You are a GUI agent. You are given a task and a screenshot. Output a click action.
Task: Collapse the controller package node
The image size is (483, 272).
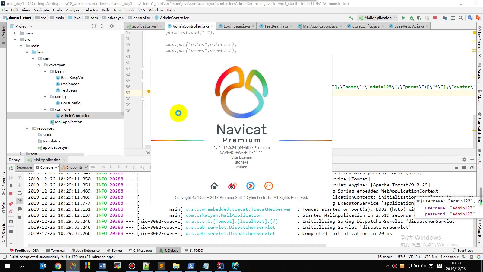coord(45,109)
